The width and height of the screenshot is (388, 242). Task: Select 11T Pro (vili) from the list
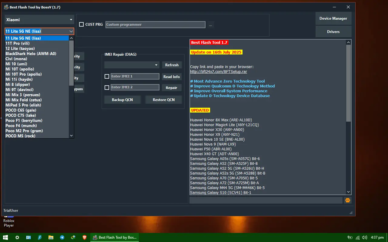[37, 43]
